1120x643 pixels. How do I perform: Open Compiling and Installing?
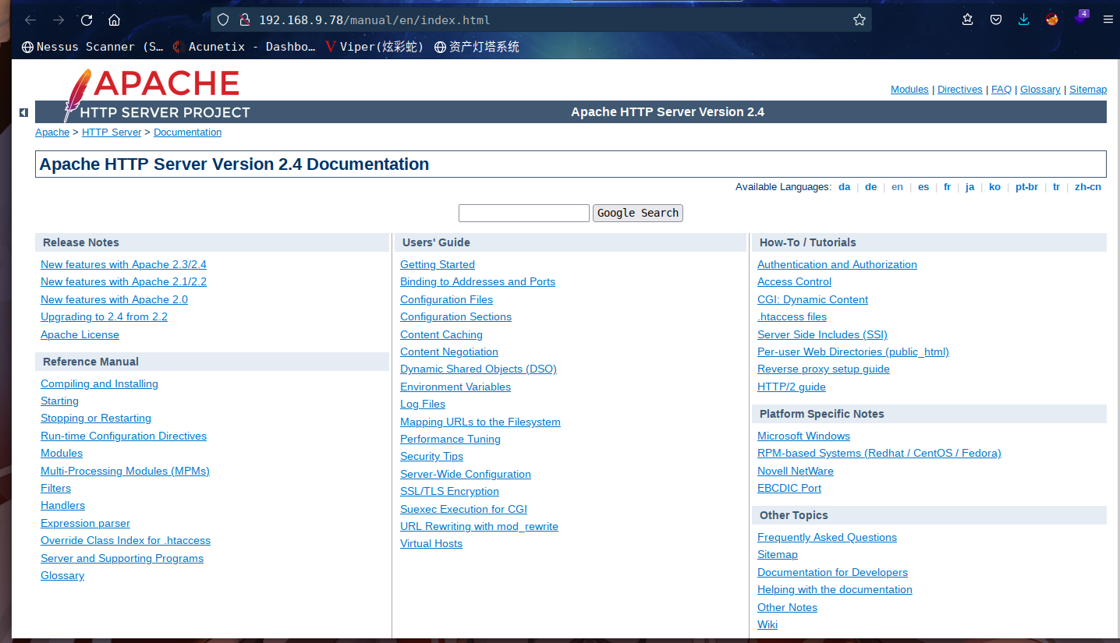point(99,383)
